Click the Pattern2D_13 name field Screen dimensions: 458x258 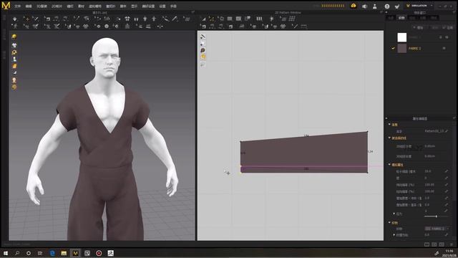[x=434, y=131]
